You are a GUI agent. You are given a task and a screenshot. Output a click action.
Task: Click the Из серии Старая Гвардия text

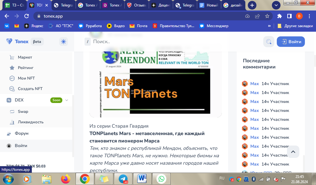pos(119,126)
